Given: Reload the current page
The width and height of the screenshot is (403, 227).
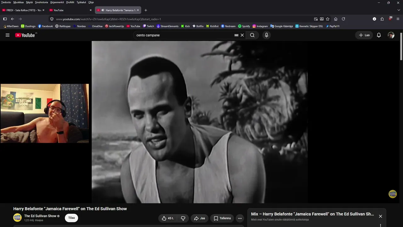Looking at the screenshot, I should (x=343, y=19).
